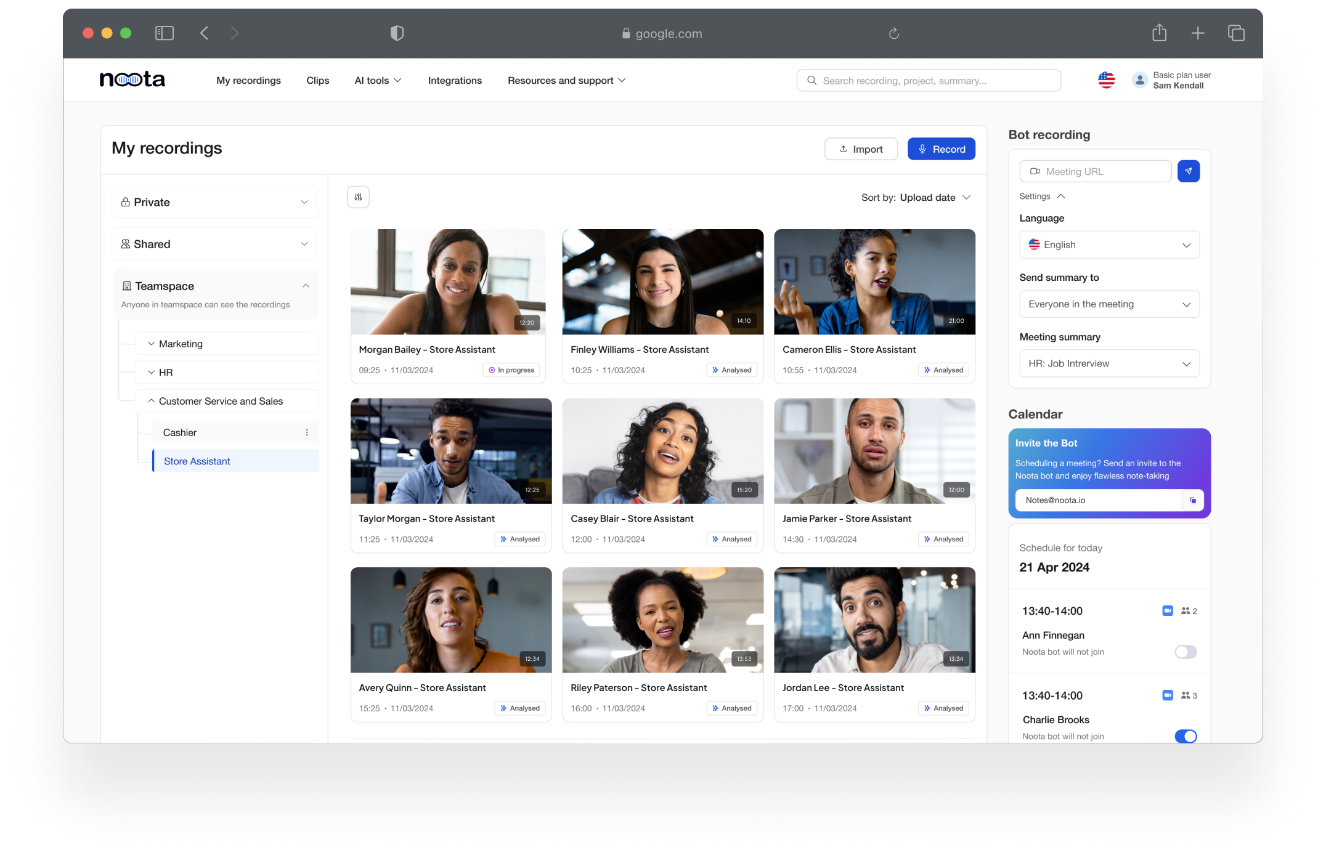Image resolution: width=1326 pixels, height=861 pixels.
Task: Click the Safari share icon
Action: pos(1159,33)
